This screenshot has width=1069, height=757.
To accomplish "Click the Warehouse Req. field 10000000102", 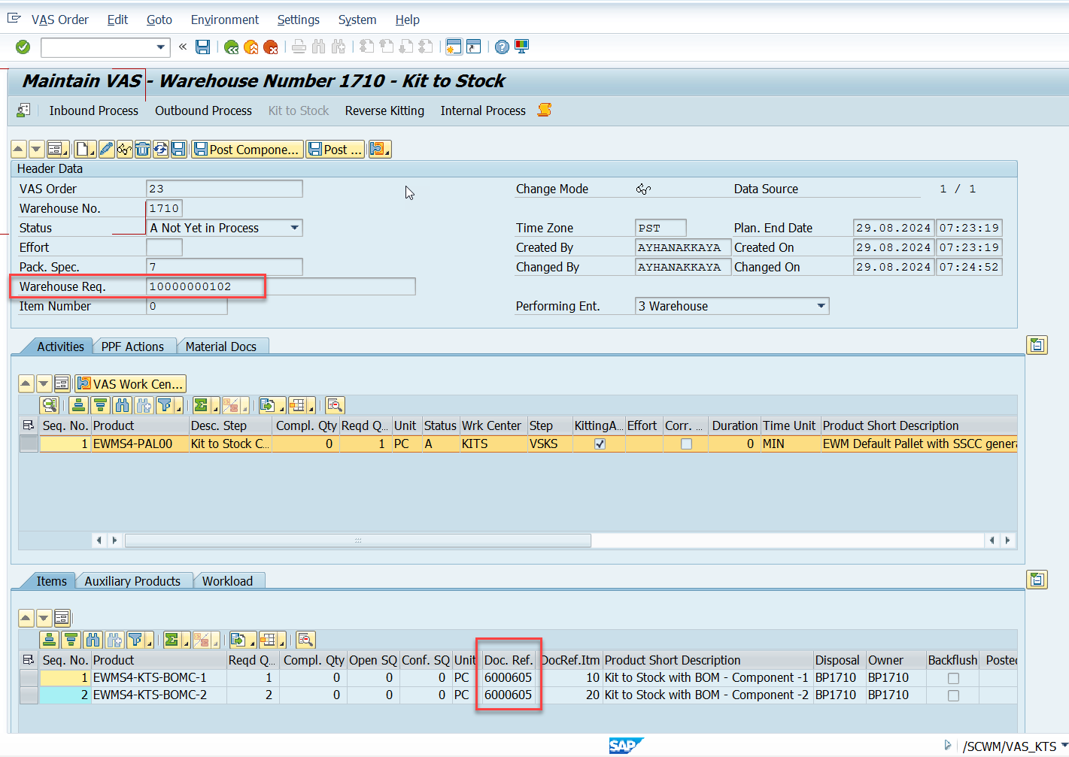I will coord(281,286).
